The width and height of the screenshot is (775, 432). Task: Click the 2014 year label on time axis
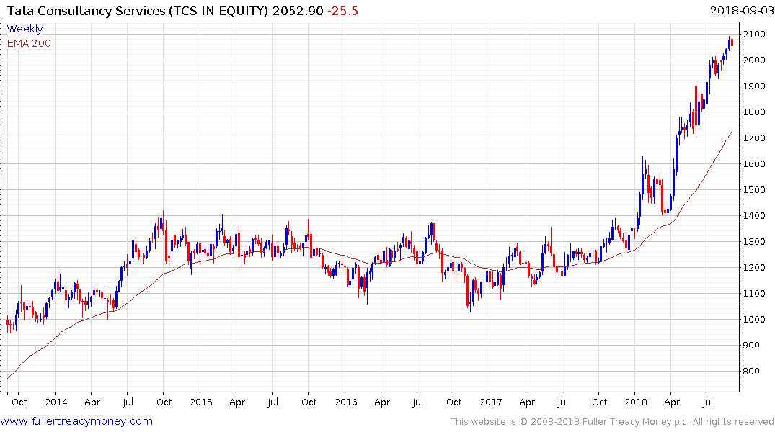56,402
